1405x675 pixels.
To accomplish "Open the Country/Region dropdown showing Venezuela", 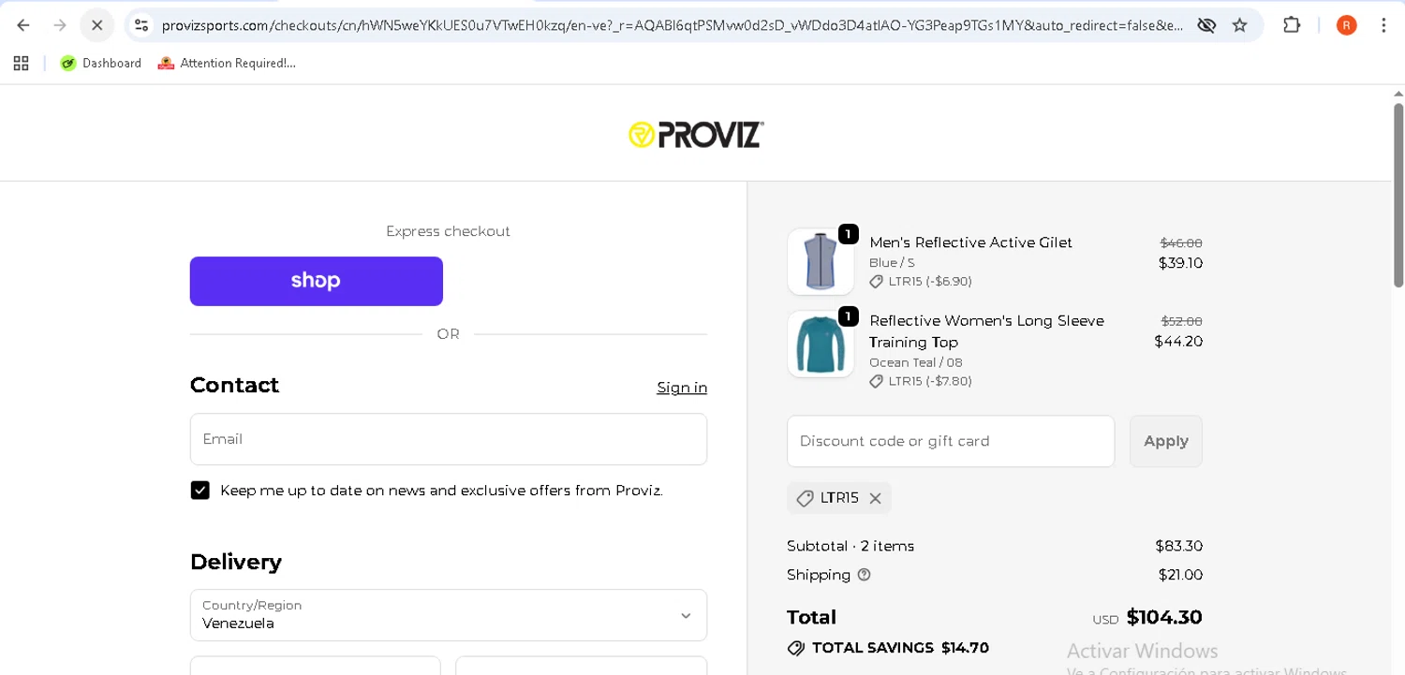I will click(449, 615).
